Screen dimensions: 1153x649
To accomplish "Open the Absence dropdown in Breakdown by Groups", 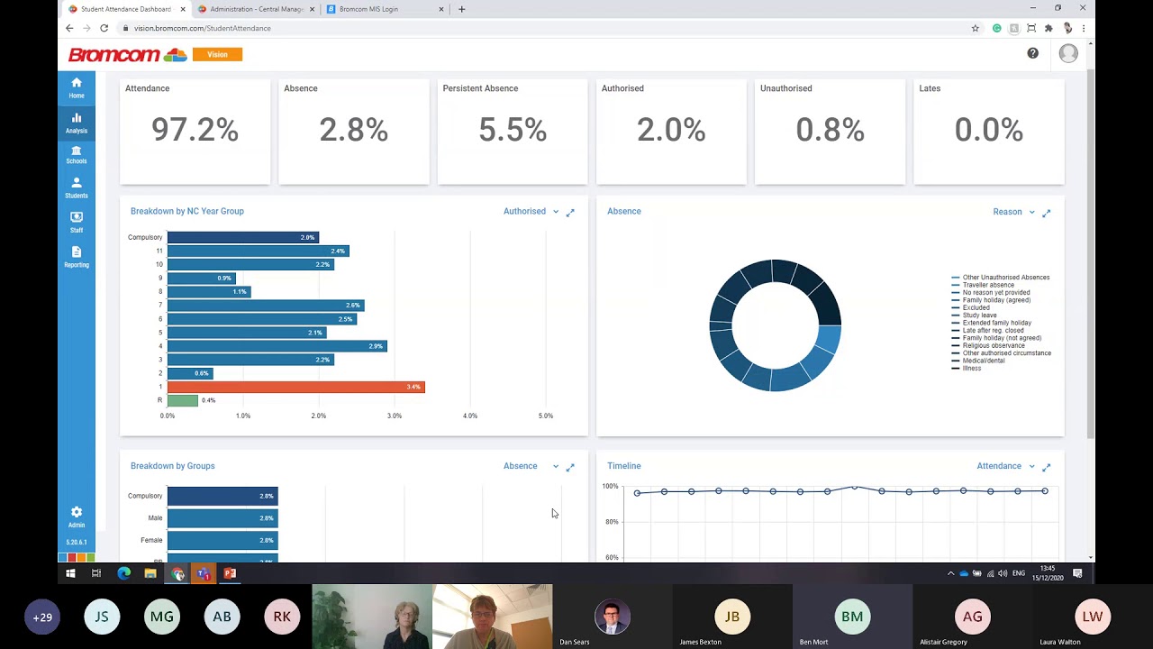I will click(531, 466).
